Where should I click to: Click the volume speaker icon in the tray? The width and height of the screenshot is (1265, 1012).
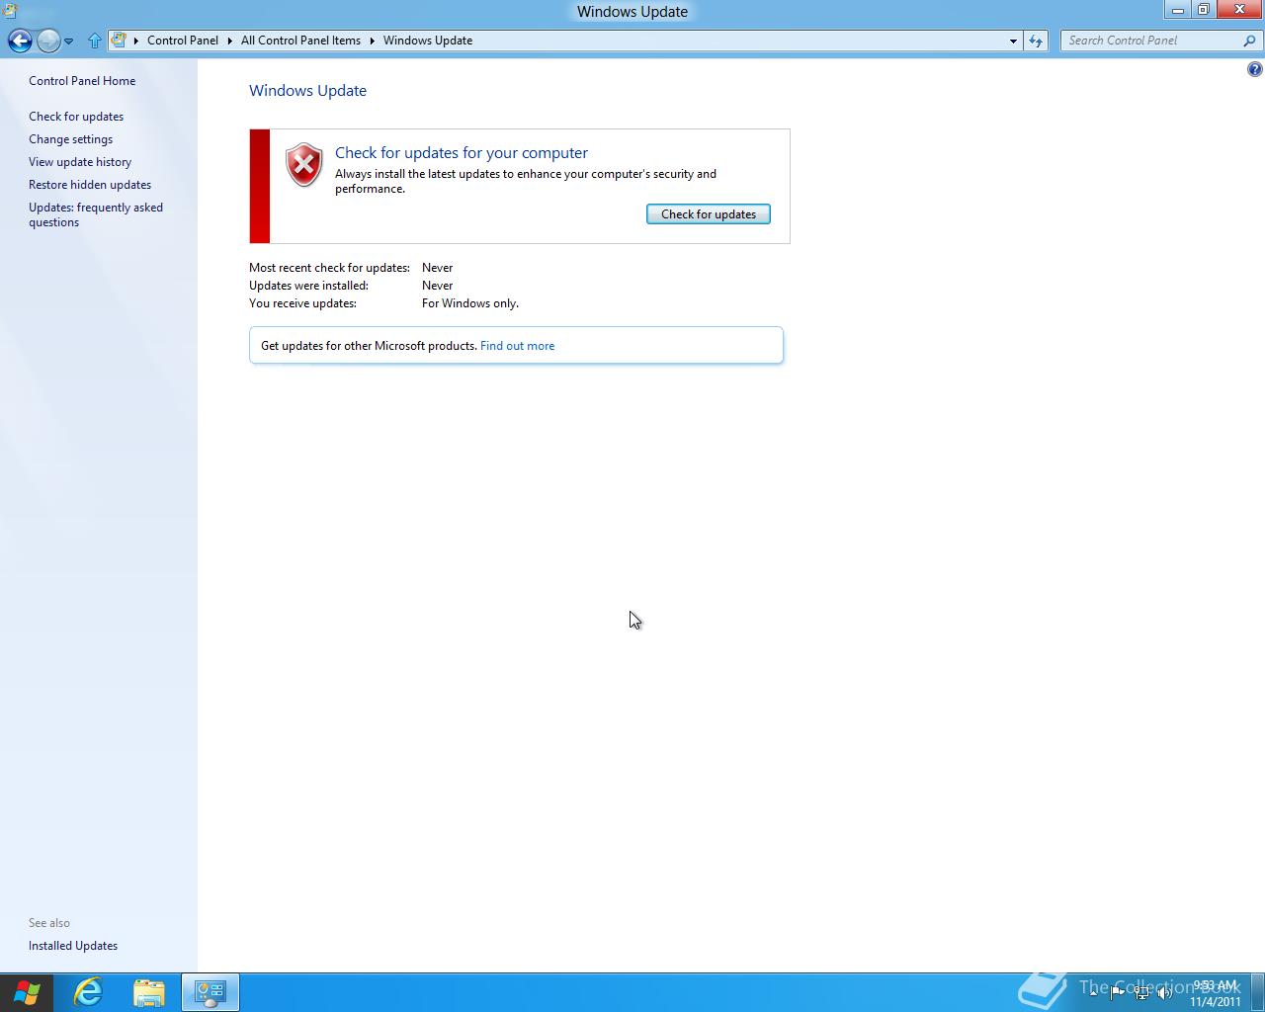[x=1164, y=992]
